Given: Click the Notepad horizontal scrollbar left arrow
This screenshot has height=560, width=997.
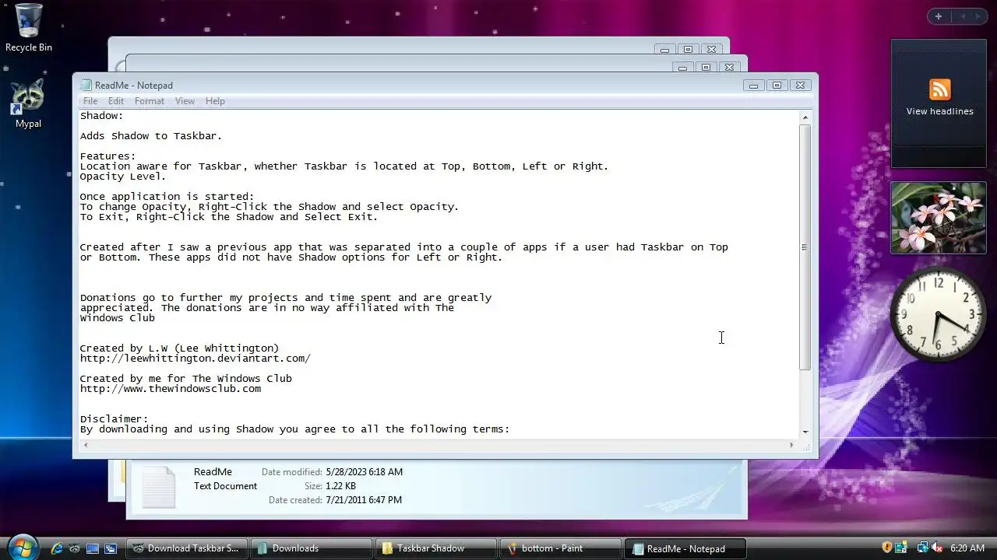Looking at the screenshot, I should pos(86,445).
